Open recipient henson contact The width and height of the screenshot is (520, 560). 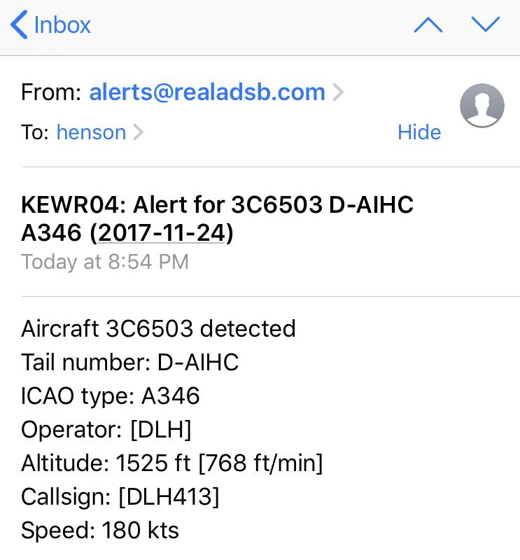click(x=91, y=132)
